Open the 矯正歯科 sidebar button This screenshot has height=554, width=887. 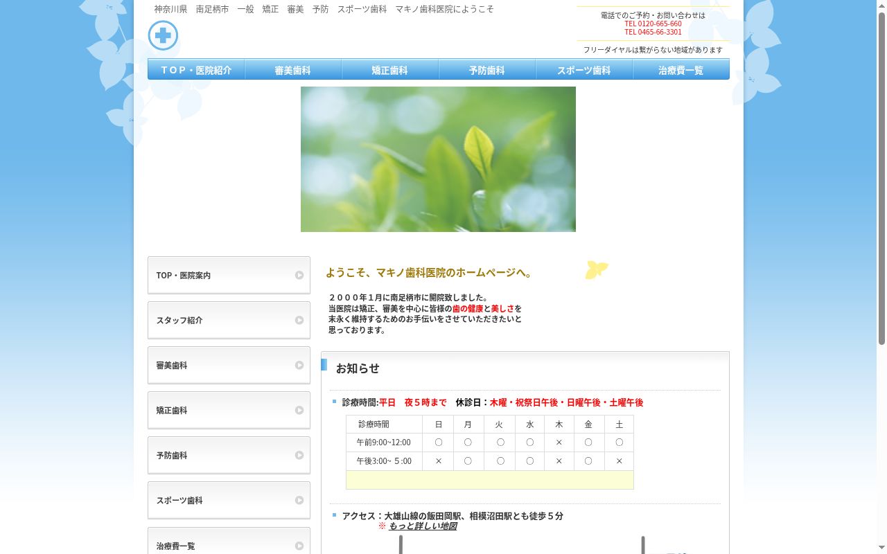229,410
